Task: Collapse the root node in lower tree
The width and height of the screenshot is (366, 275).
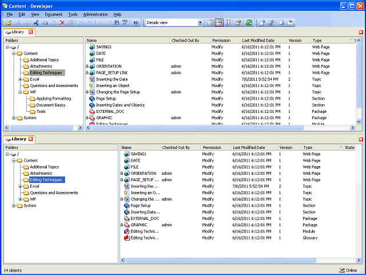Action: click(x=7, y=154)
